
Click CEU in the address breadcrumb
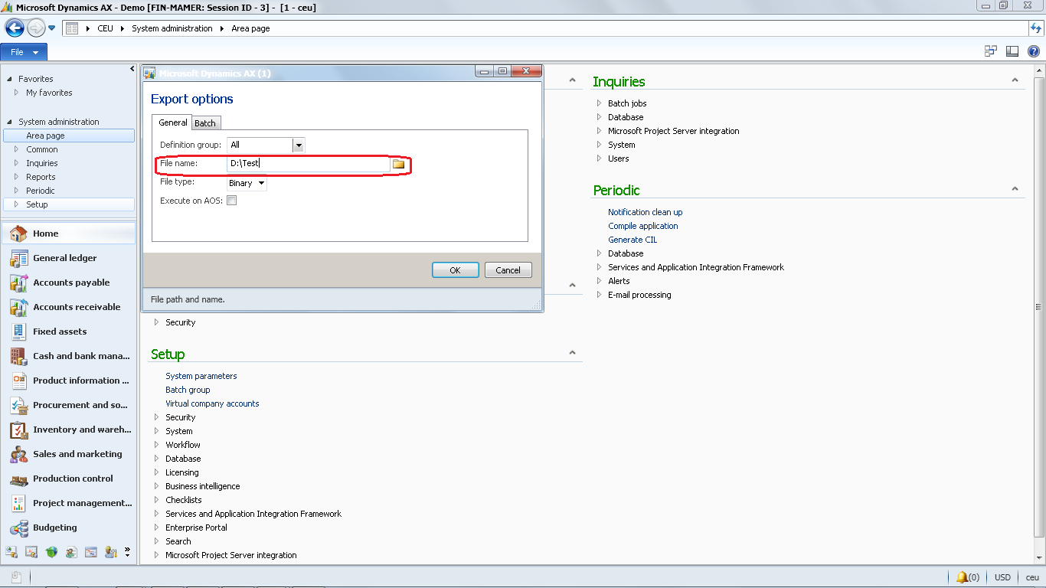coord(106,28)
